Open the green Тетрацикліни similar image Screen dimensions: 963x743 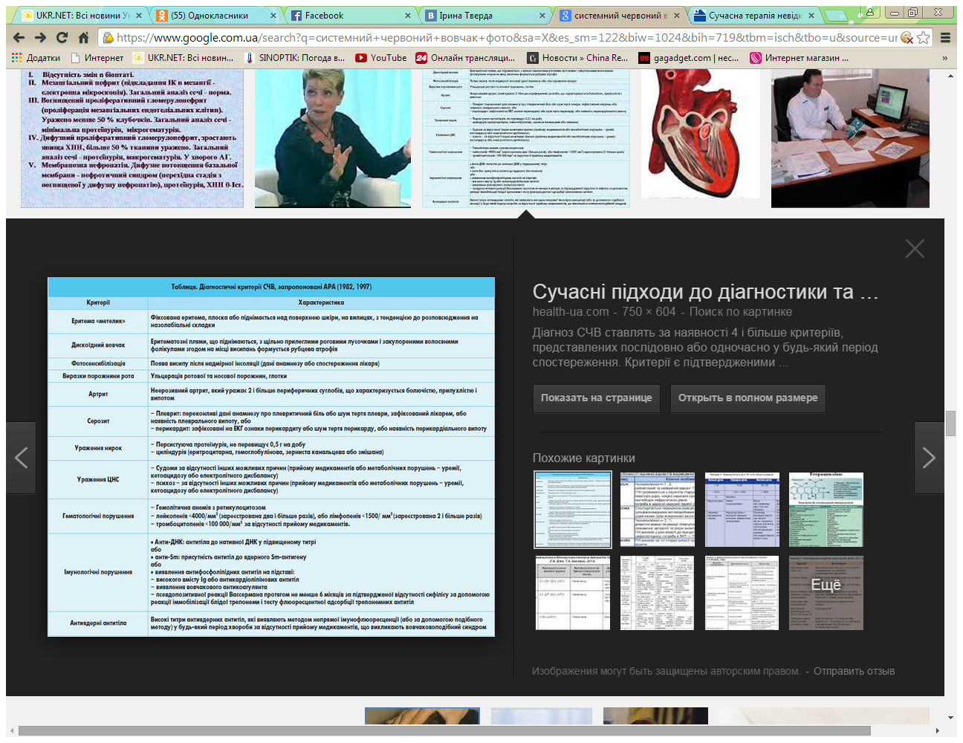coord(826,510)
